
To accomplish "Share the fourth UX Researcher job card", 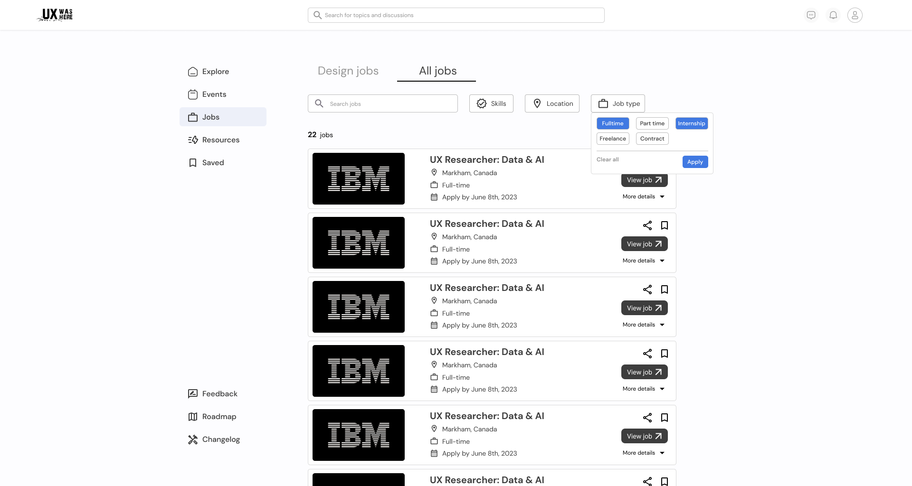I will tap(647, 354).
